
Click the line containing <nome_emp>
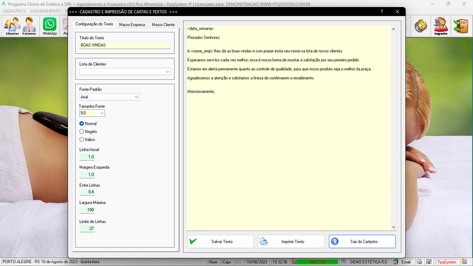click(265, 51)
